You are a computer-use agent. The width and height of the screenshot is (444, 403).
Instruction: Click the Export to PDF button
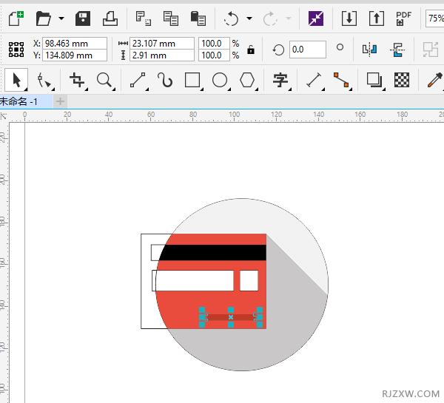point(403,18)
